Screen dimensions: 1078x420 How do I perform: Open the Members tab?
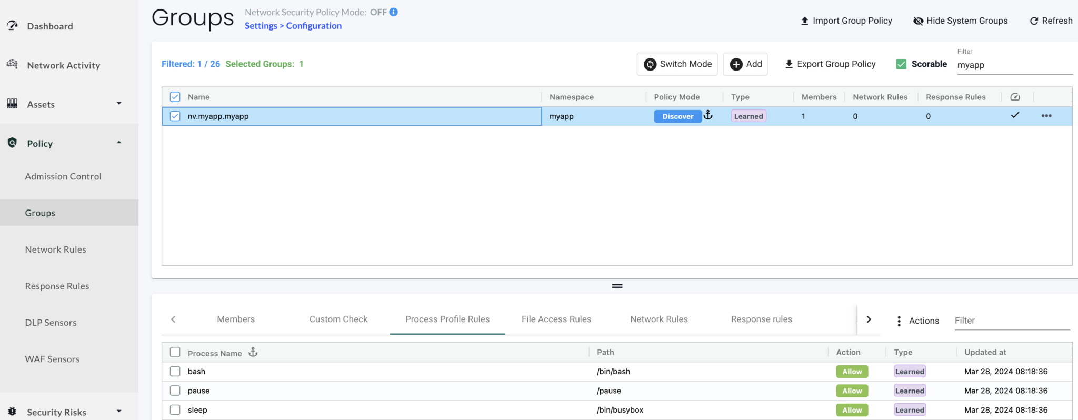[x=235, y=319]
